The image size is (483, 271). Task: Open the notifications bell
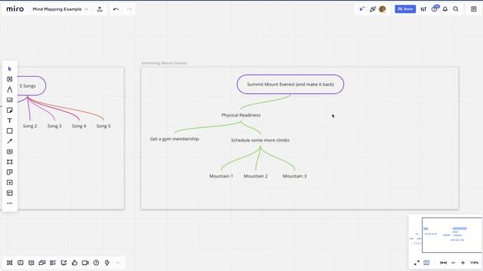pos(445,9)
